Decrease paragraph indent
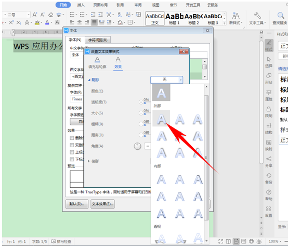288x246 pixels. point(93,15)
